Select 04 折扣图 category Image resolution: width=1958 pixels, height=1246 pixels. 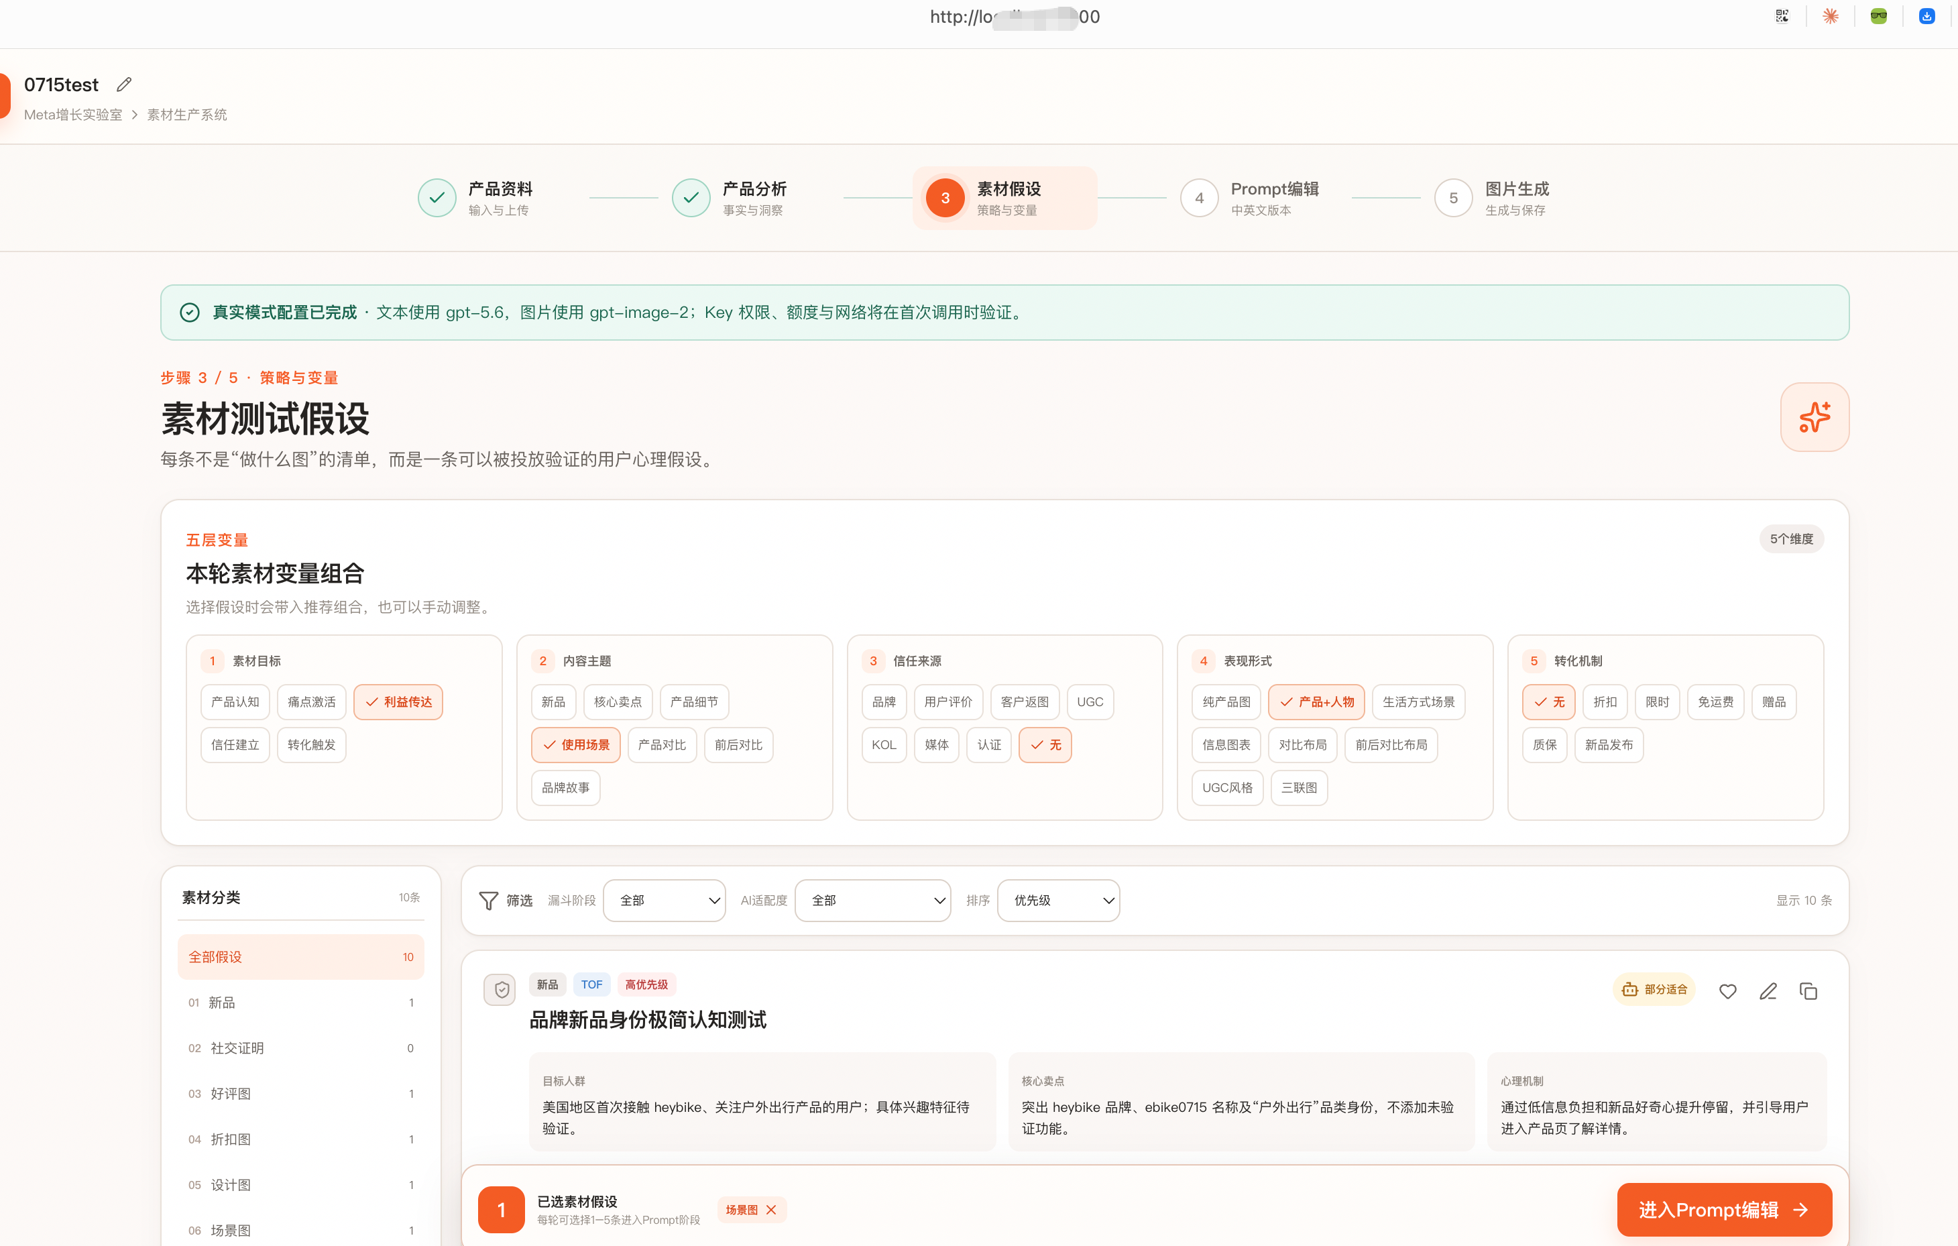point(301,1139)
